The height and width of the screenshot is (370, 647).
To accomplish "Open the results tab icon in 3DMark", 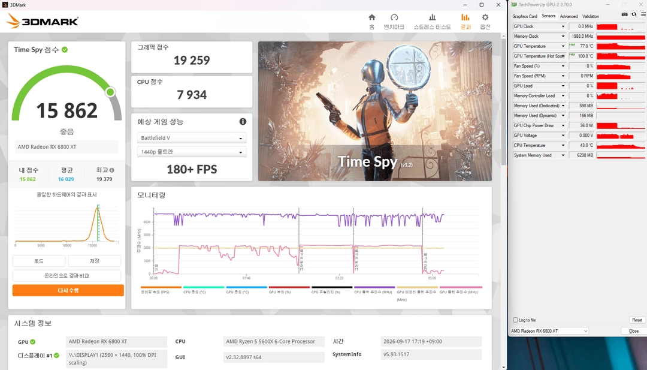I will point(465,17).
